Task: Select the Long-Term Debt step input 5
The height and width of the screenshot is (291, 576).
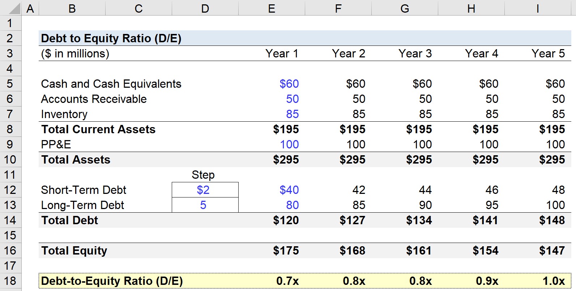Action: click(x=203, y=205)
